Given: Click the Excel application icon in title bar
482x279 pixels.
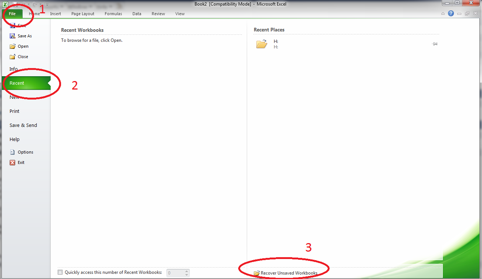Looking at the screenshot, I should 6,4.
